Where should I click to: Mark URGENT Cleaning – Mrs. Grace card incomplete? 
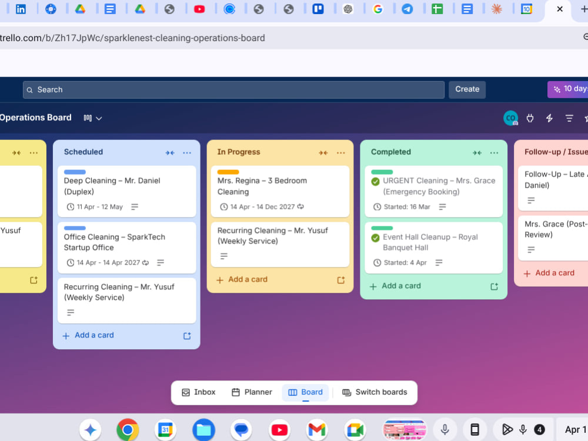click(375, 182)
